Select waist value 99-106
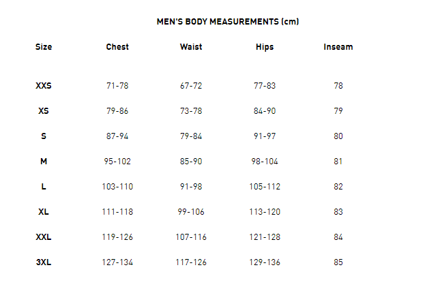The image size is (442, 289). point(191,212)
